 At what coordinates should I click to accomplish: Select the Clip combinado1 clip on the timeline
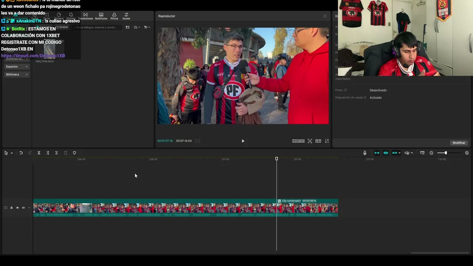(307, 208)
